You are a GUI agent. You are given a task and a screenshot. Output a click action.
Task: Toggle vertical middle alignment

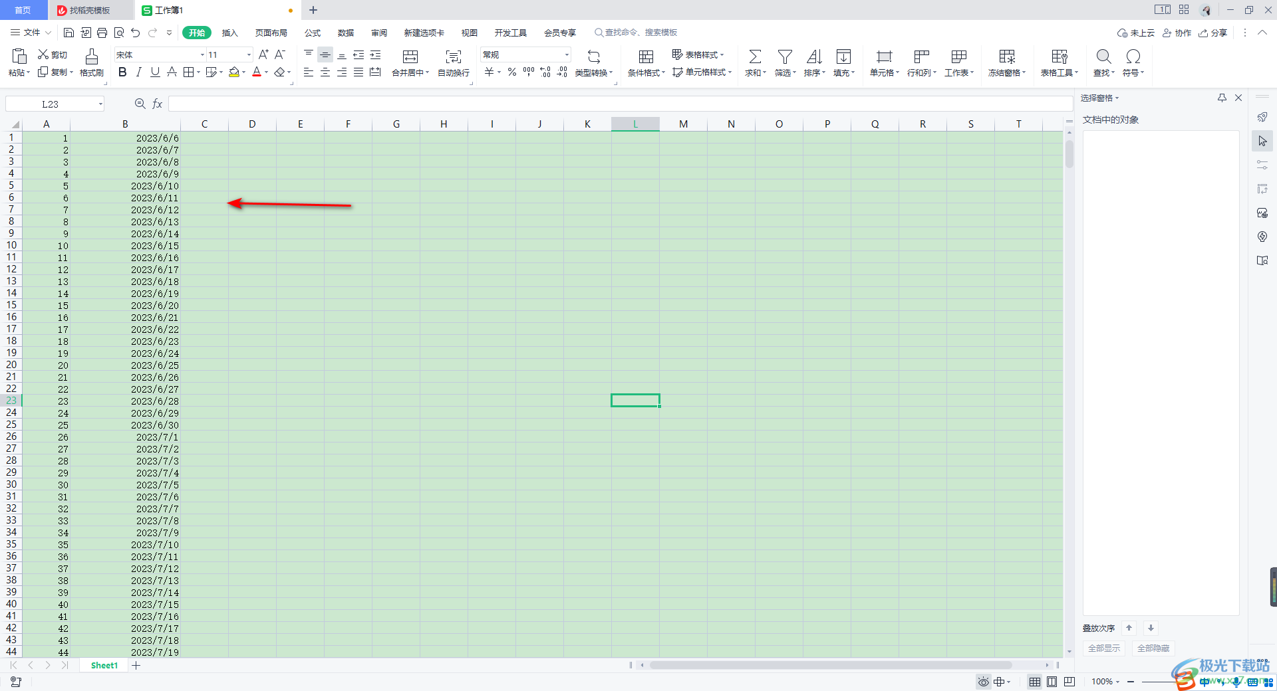coord(325,54)
